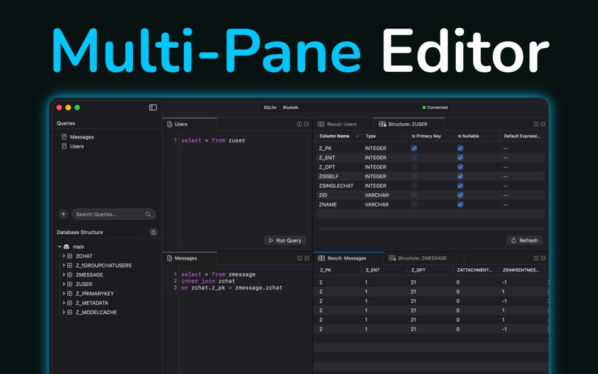
Task: Click the table structure icon on Structure: ZUSER tab
Action: point(381,124)
